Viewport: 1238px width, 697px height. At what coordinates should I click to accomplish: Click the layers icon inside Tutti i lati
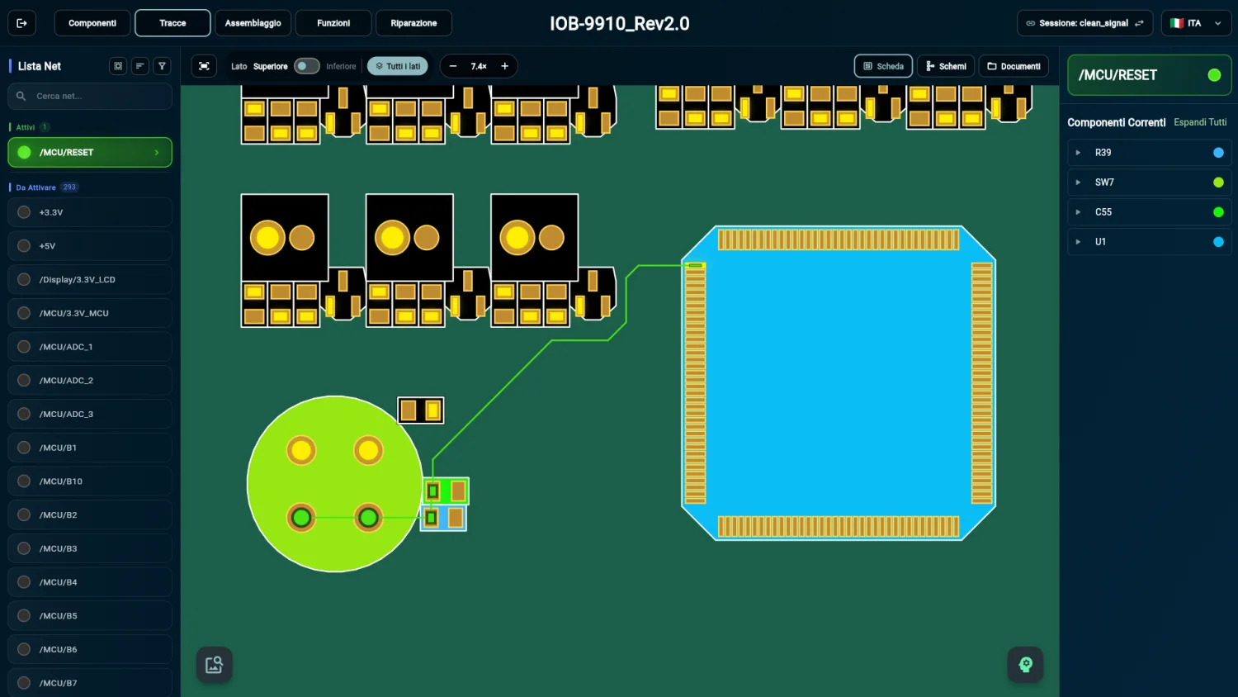[380, 66]
